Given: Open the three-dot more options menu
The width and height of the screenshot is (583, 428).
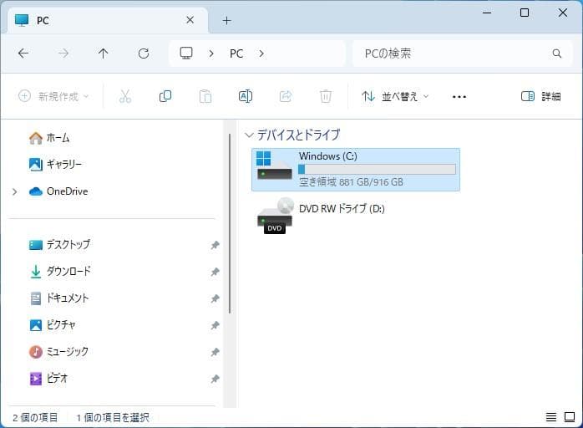Looking at the screenshot, I should 459,97.
